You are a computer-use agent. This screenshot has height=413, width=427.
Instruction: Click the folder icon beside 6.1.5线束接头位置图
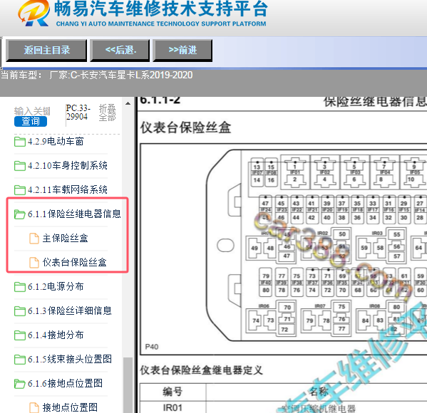click(20, 360)
